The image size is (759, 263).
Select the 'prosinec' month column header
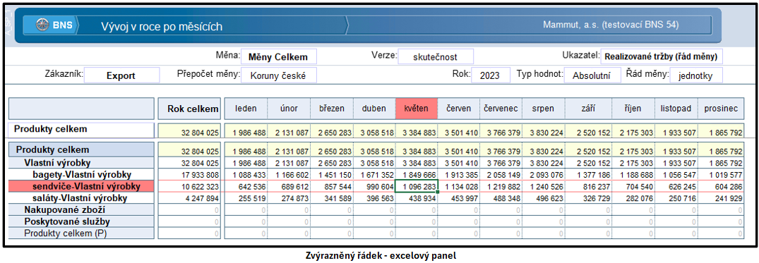pyautogui.click(x=720, y=109)
